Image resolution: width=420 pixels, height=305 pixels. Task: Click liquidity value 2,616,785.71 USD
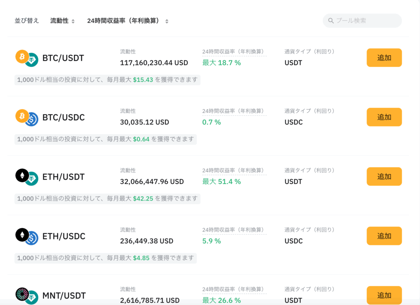point(150,301)
